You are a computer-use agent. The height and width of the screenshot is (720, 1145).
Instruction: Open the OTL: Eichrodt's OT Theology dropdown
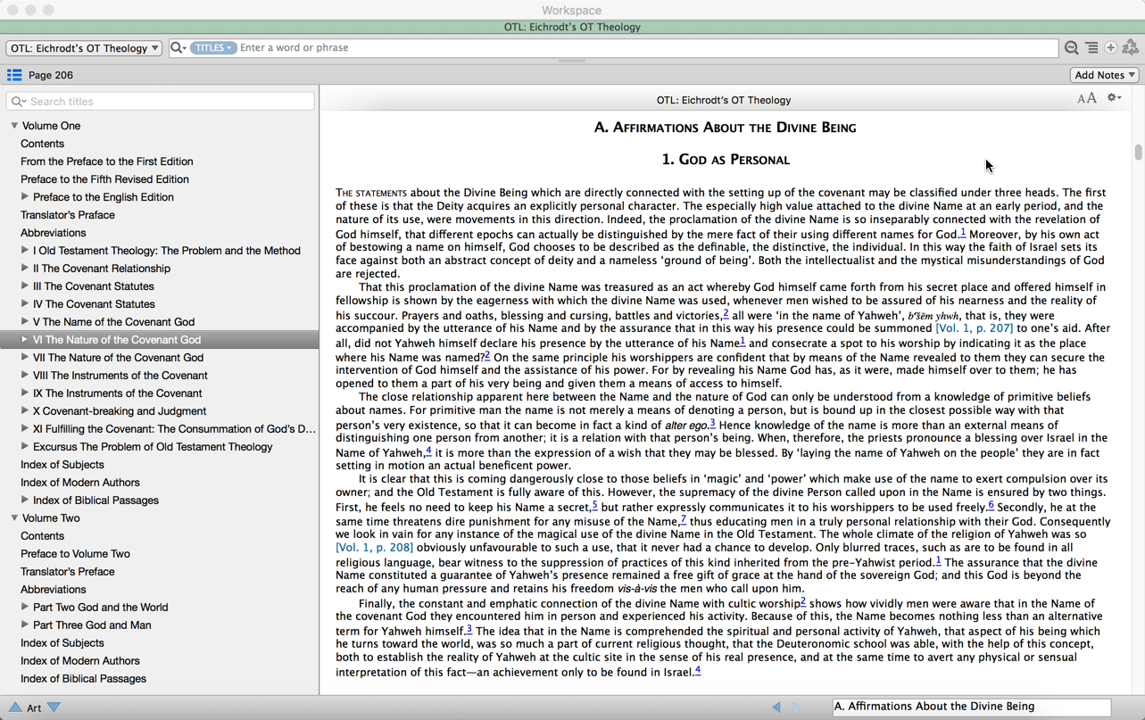pos(84,48)
